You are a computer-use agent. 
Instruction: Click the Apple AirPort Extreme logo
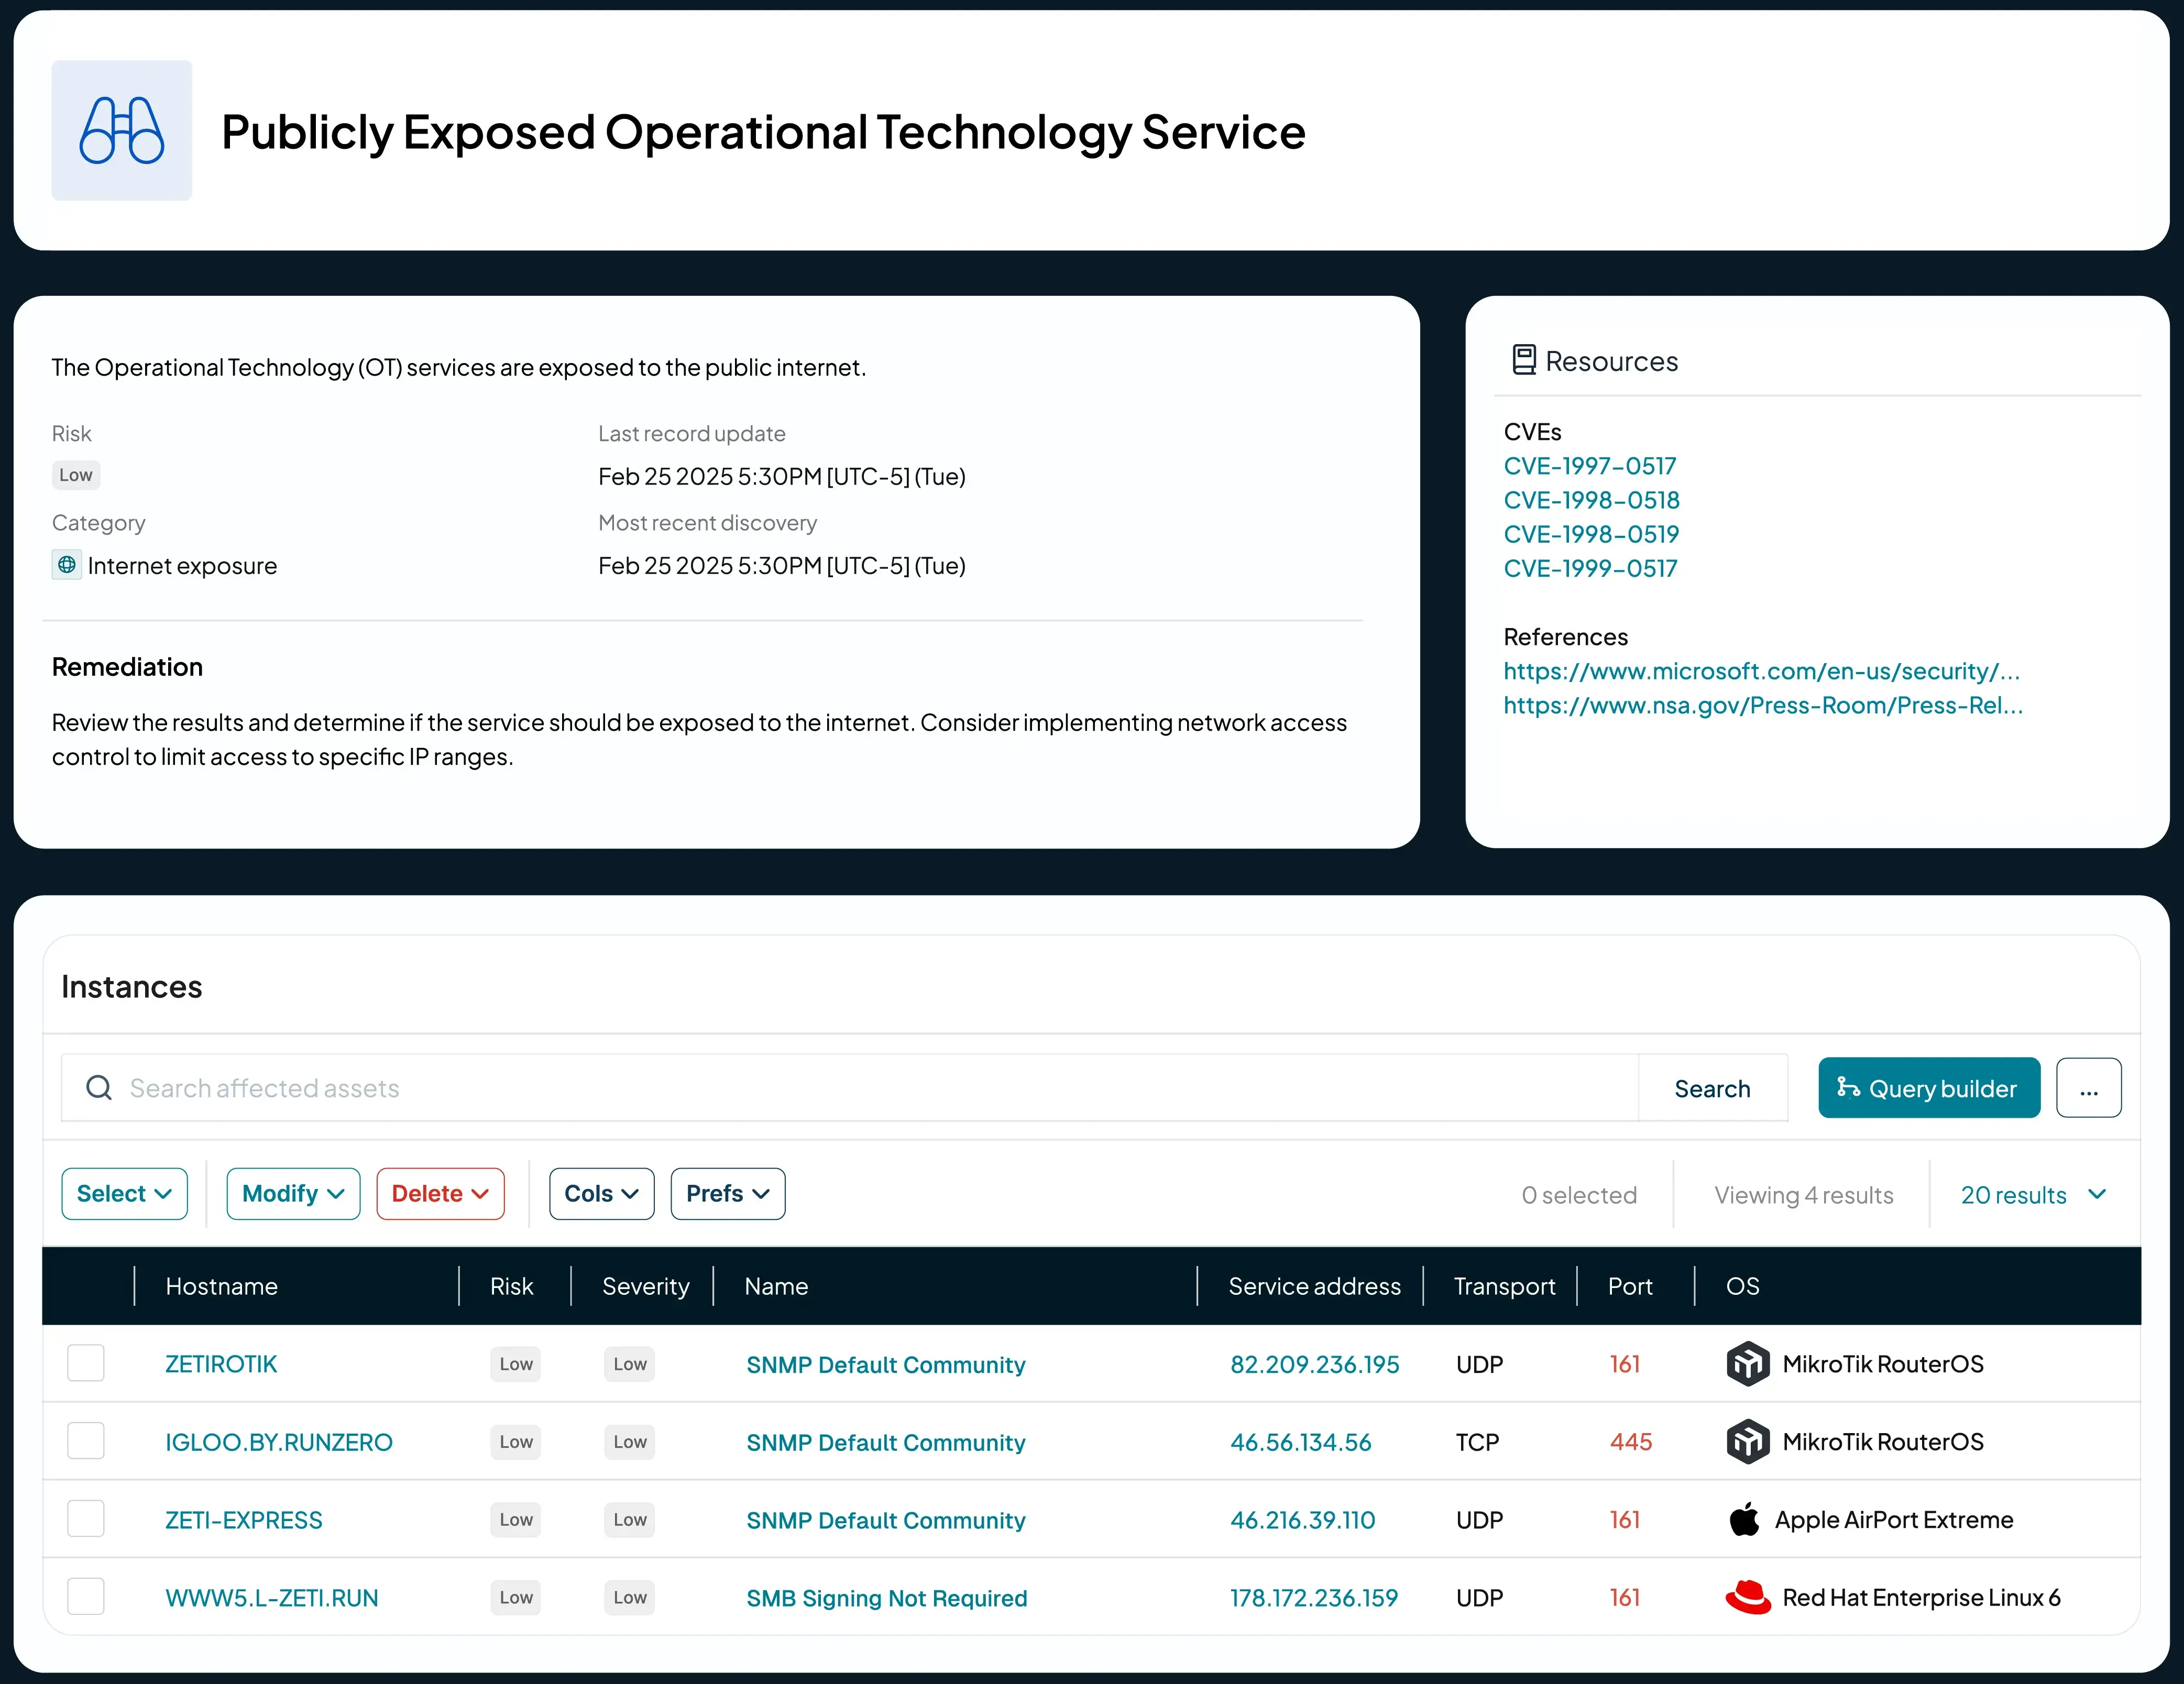click(1745, 1519)
